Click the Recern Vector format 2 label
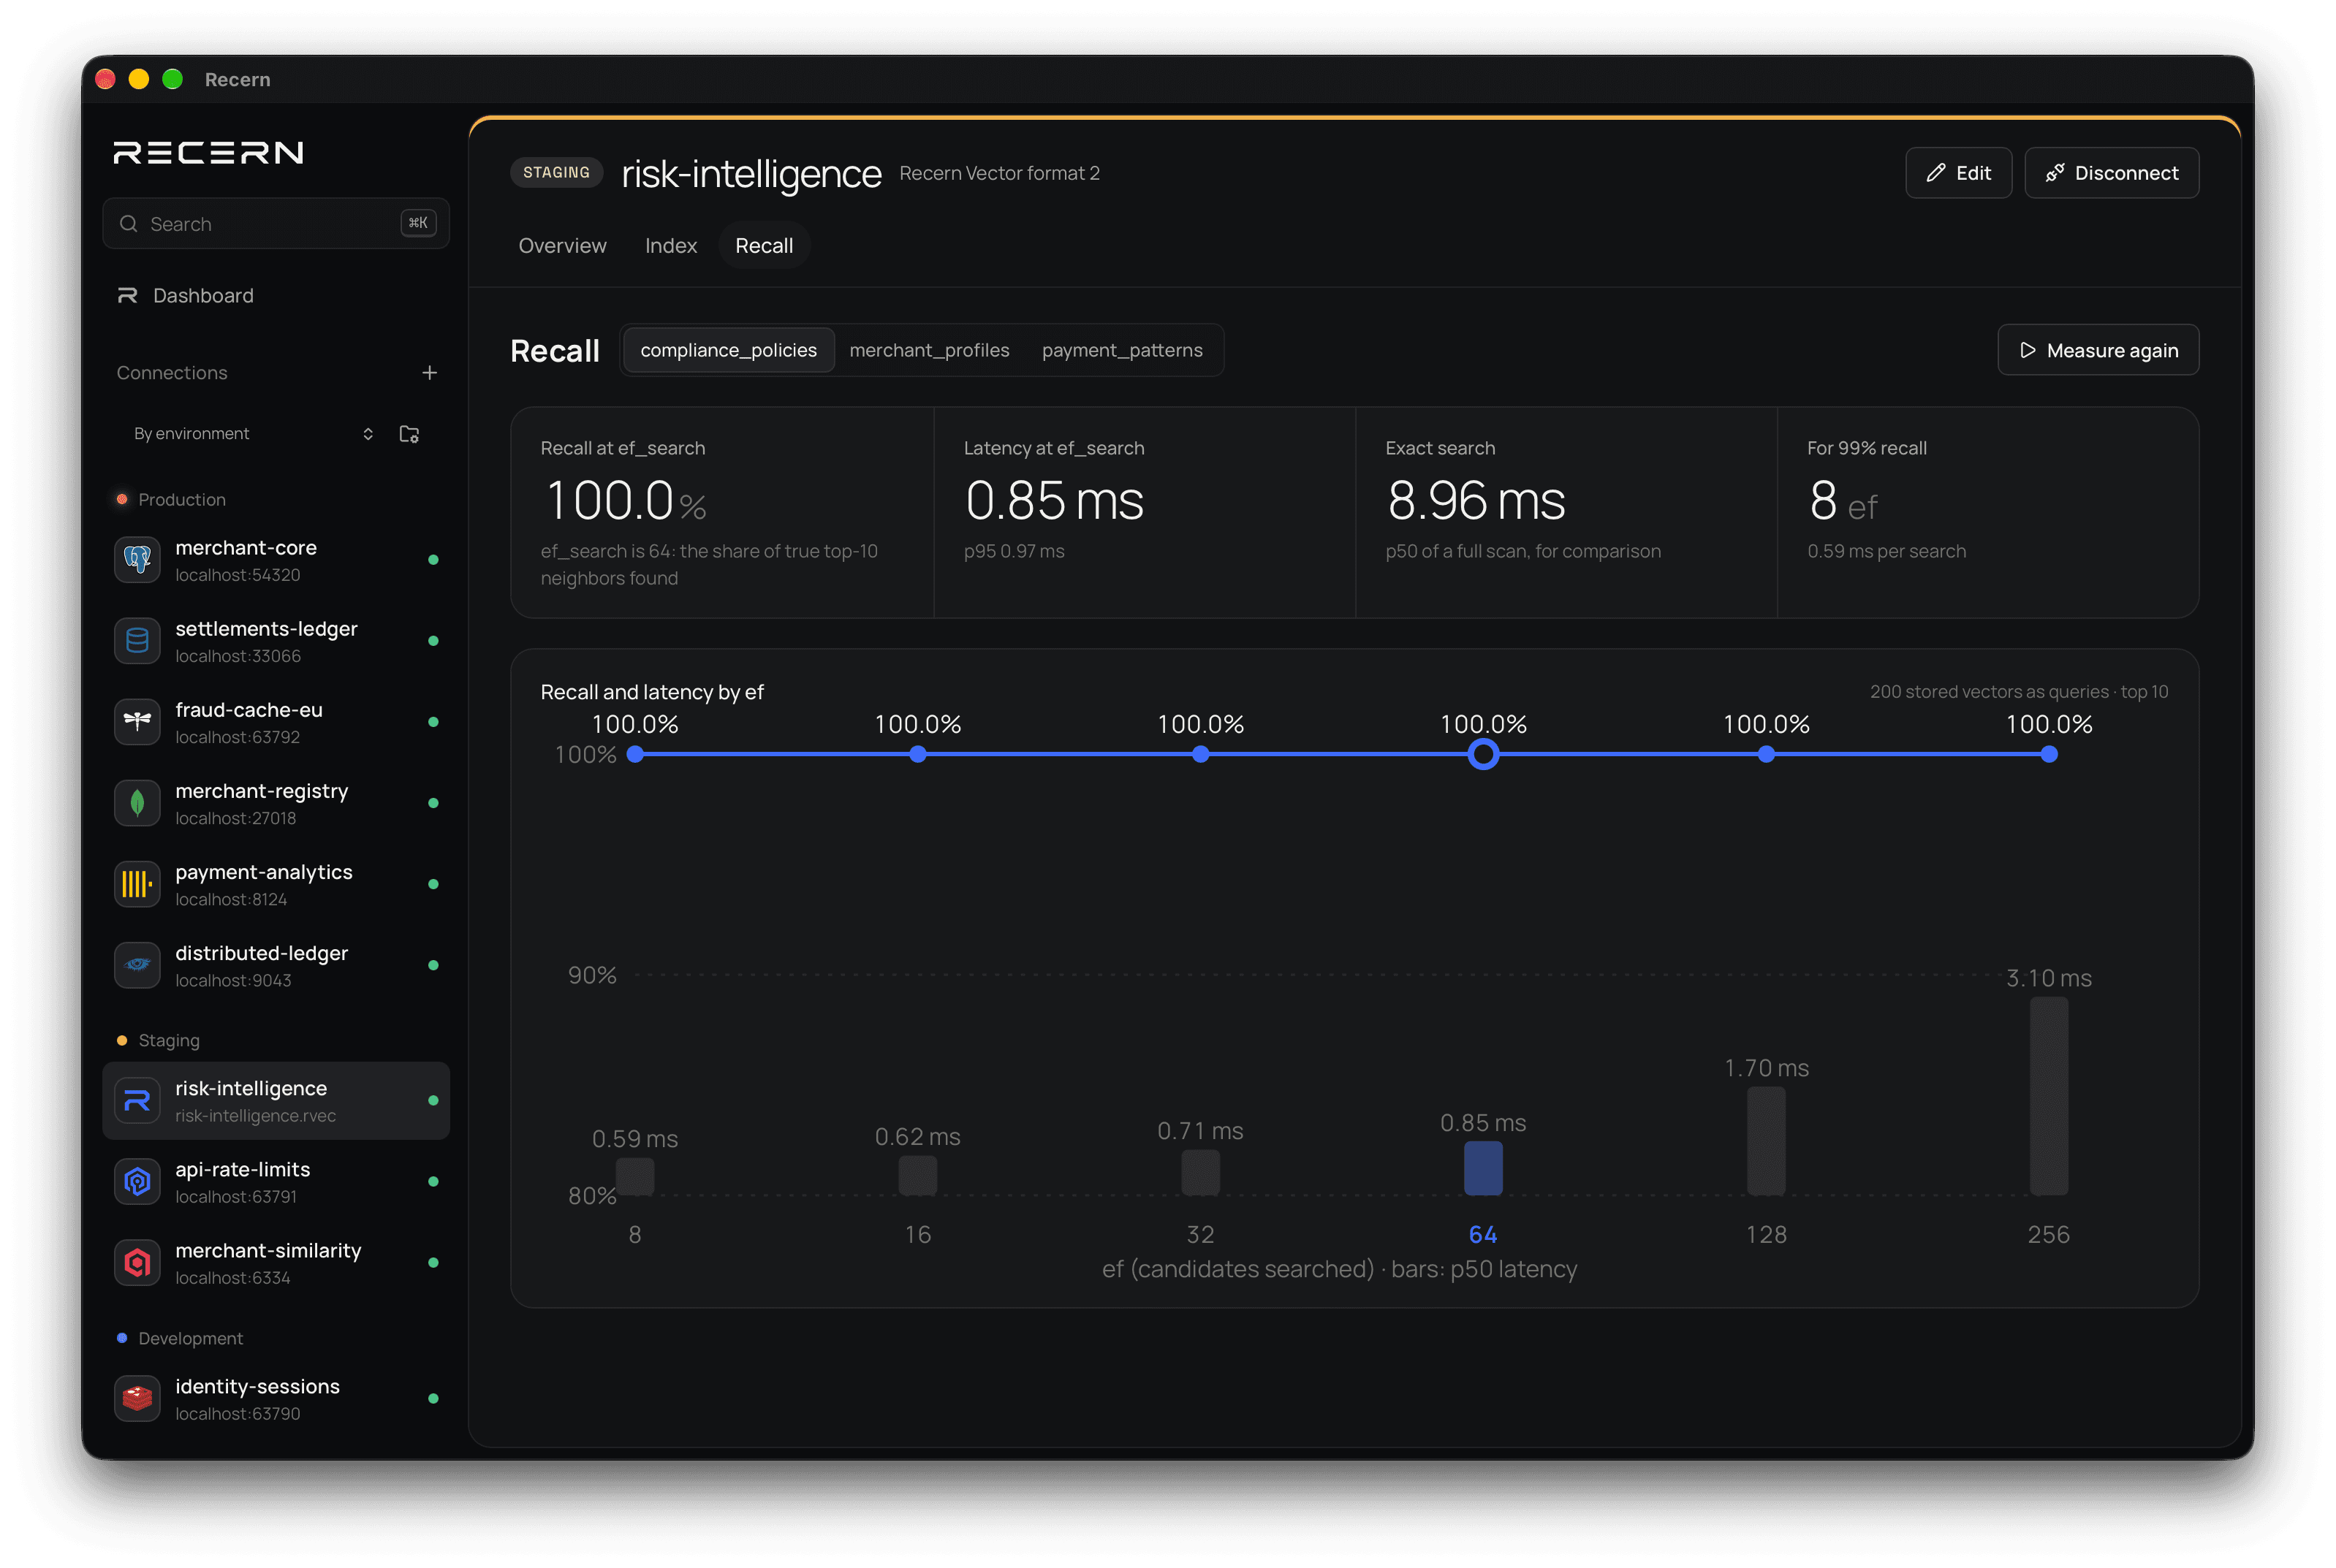This screenshot has width=2336, height=1568. pyautogui.click(x=999, y=174)
